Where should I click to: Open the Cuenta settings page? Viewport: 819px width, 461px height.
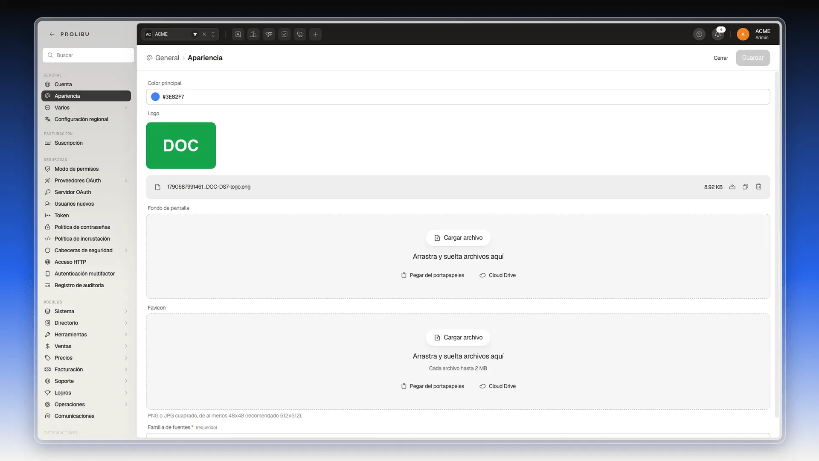coord(86,84)
